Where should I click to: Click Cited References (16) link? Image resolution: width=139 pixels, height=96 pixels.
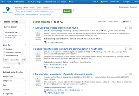coord(52,90)
